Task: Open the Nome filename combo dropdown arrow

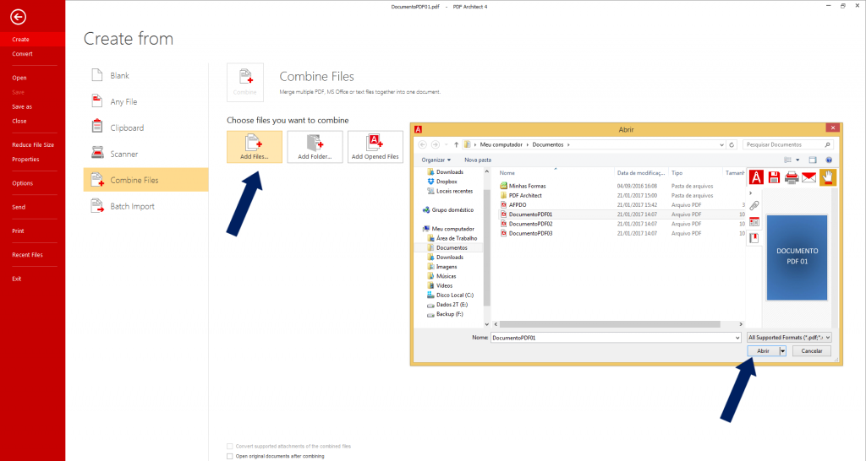Action: [x=737, y=338]
